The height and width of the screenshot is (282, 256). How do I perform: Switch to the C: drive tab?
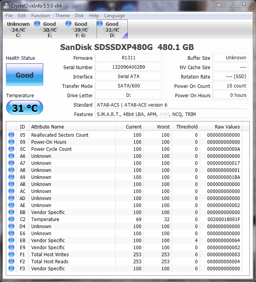[18, 30]
